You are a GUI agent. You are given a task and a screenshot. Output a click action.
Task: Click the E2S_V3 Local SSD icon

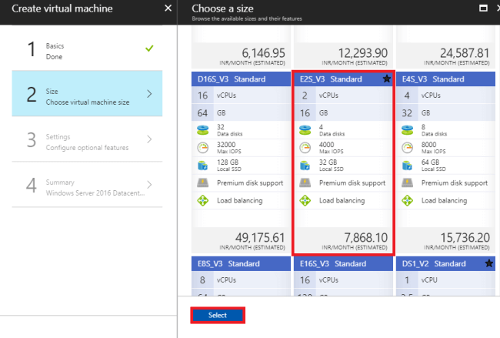pyautogui.click(x=305, y=165)
